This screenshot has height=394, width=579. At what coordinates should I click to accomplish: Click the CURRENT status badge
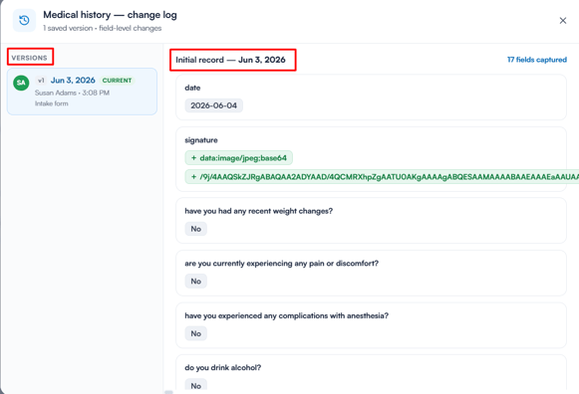(x=117, y=81)
